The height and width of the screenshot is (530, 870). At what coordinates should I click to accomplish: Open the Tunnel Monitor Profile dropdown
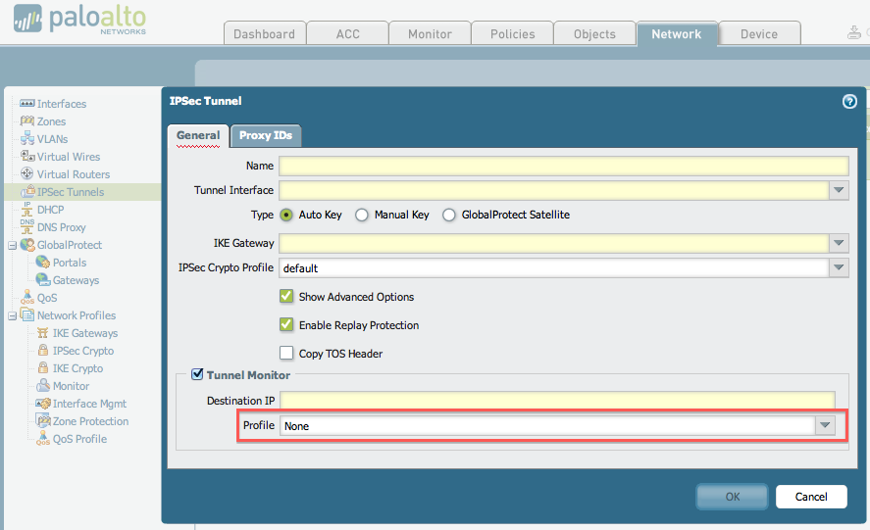[x=825, y=426]
